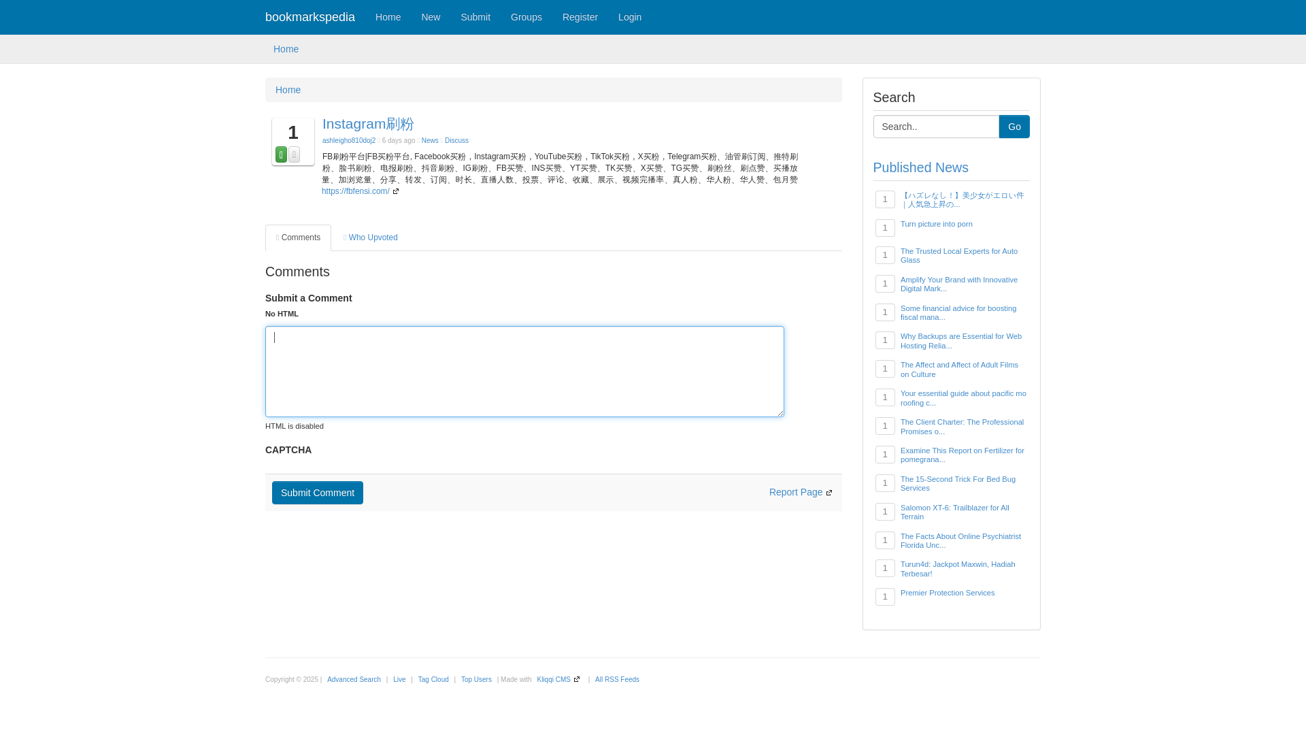Focus the Search input field
This screenshot has width=1306, height=735.
[935, 127]
